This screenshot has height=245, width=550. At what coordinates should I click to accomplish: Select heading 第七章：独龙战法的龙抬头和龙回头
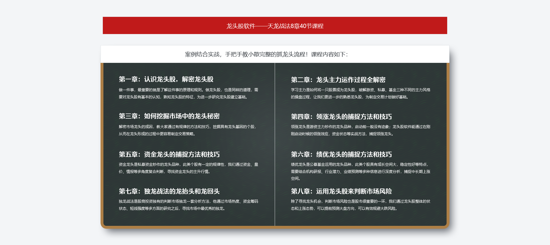[x=169, y=191]
